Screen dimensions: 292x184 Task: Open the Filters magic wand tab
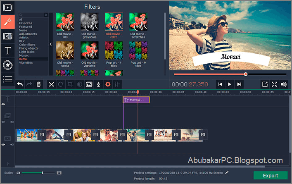(x=7, y=22)
